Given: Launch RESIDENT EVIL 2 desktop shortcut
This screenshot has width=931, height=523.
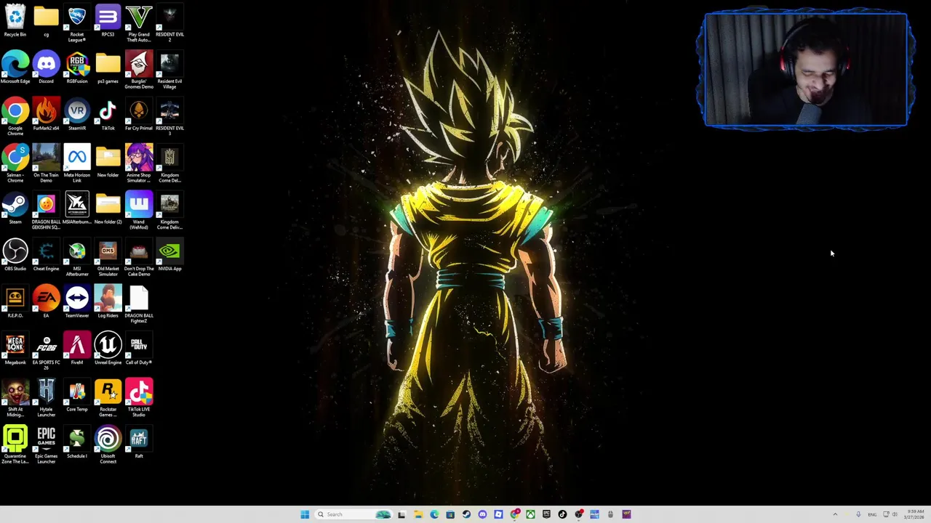Looking at the screenshot, I should [169, 24].
